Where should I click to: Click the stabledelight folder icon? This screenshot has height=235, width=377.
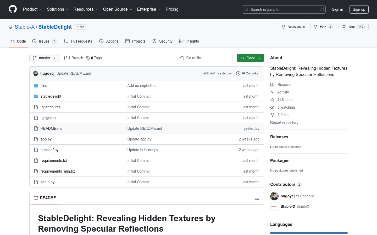(36, 96)
